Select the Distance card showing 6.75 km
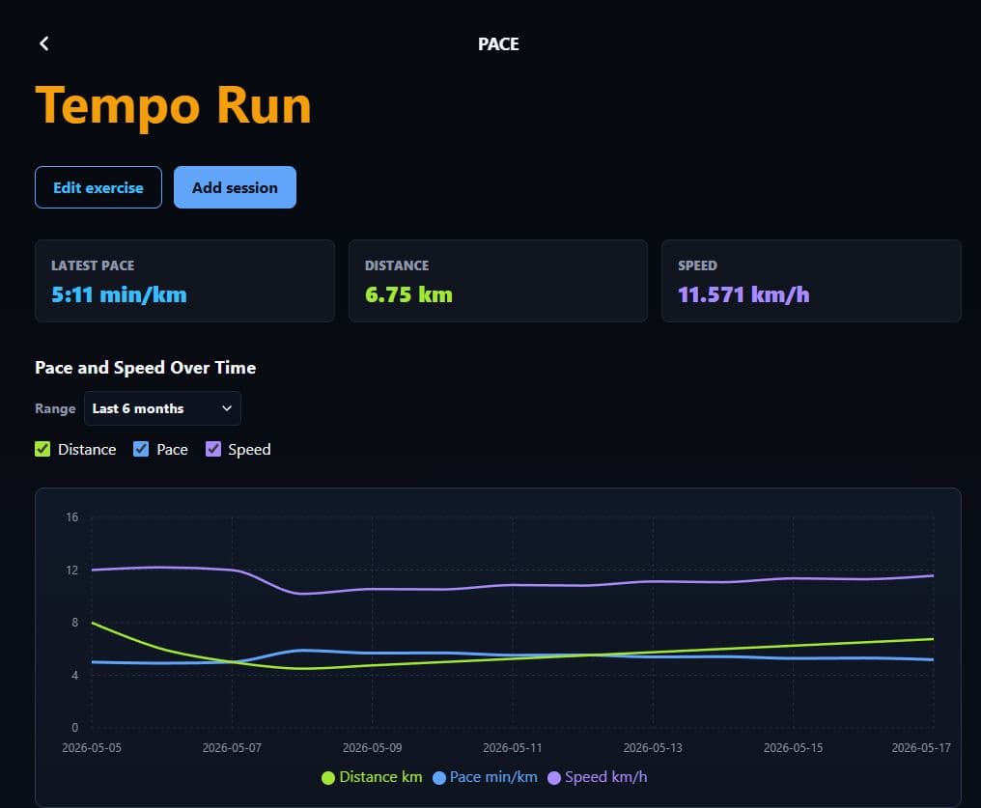981x808 pixels. (x=498, y=281)
